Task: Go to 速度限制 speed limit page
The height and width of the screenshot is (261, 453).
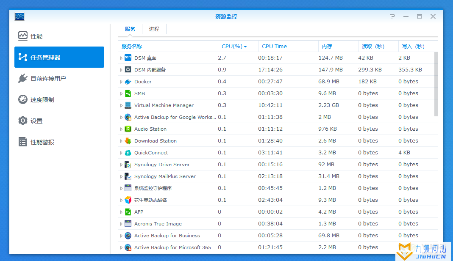Action: click(59, 99)
